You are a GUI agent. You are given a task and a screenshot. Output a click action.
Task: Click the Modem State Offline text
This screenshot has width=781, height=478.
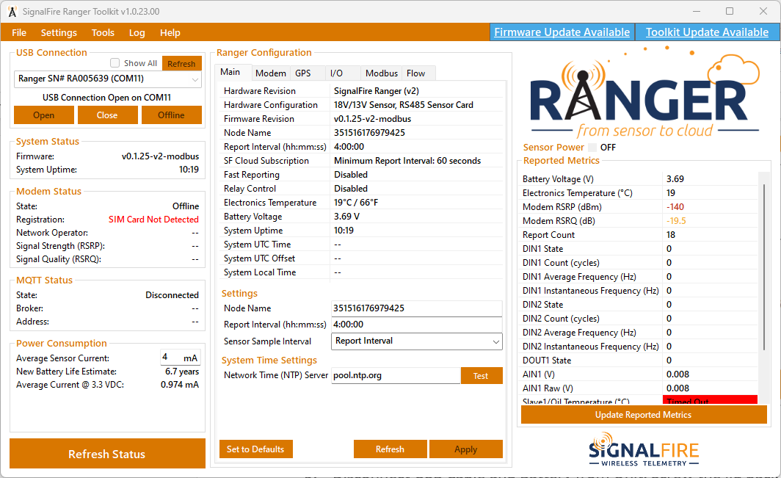[x=186, y=206]
